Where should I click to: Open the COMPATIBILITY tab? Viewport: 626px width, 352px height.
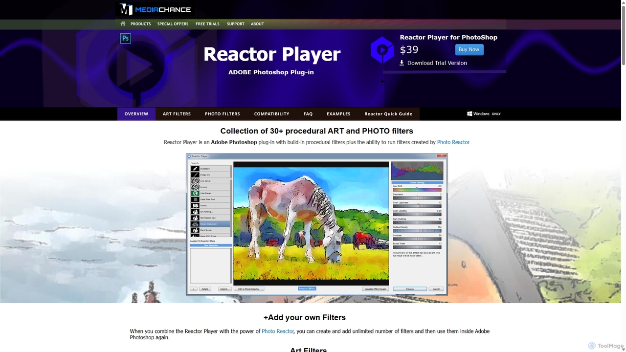coord(271,114)
